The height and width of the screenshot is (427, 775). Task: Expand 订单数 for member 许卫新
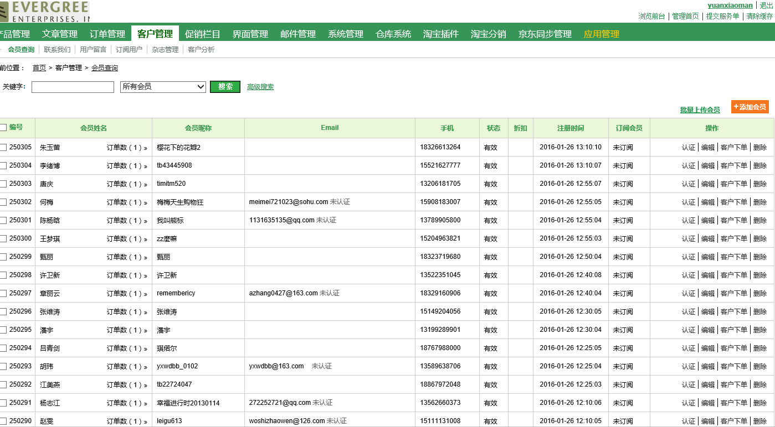127,275
